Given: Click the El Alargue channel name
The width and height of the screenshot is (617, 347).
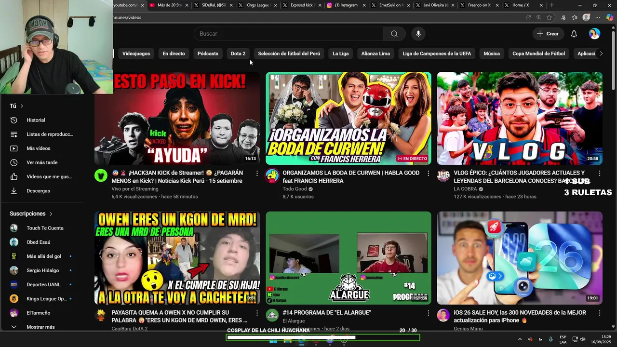Looking at the screenshot, I should click(294, 321).
